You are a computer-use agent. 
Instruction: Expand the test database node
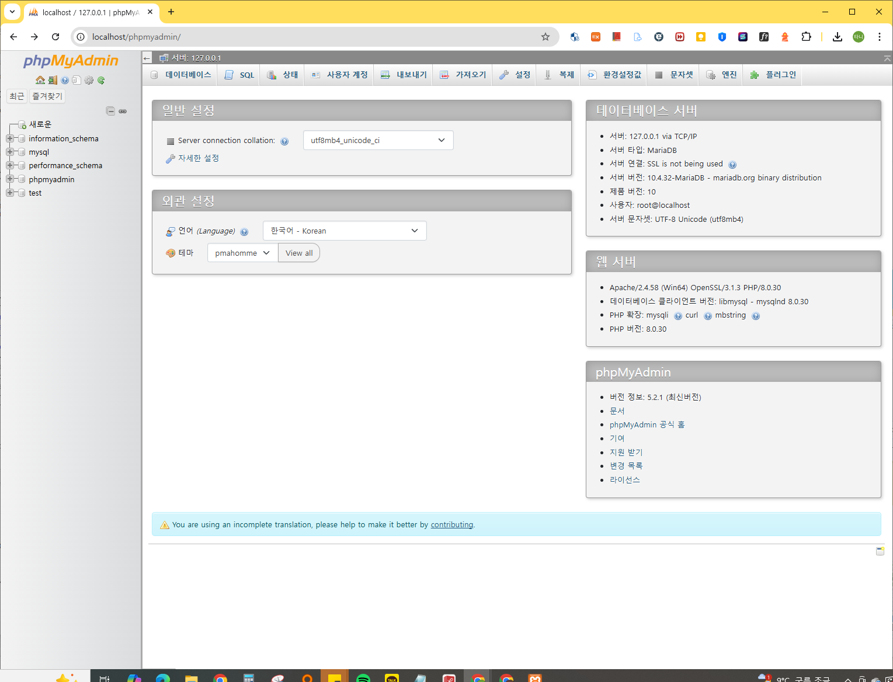[10, 193]
